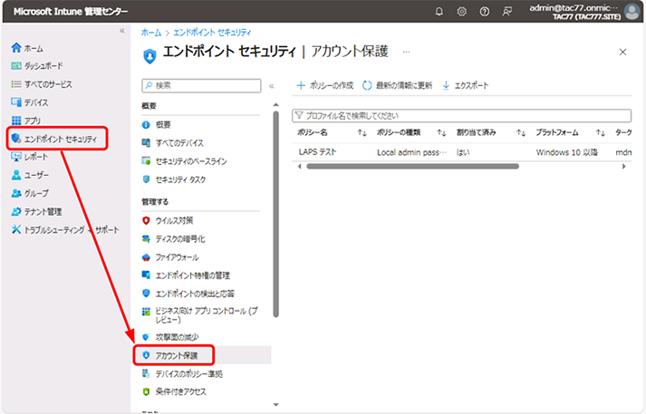This screenshot has height=414, width=646.
Task: Click the エンドポイント特権の管理 icon
Action: (x=146, y=274)
